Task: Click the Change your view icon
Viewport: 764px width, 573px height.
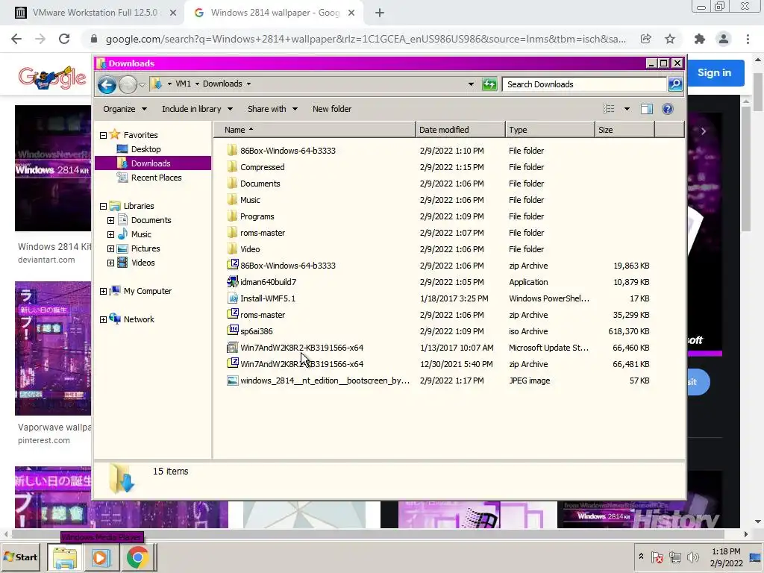Action: point(609,109)
